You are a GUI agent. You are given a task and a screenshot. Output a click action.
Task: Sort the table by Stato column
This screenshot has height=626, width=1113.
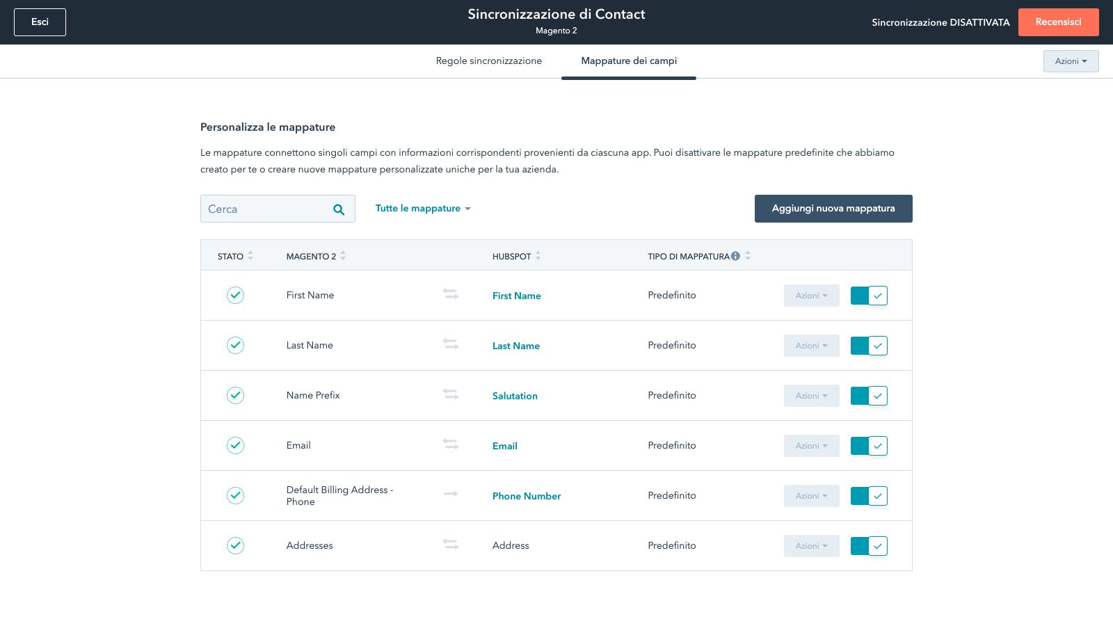(x=250, y=256)
